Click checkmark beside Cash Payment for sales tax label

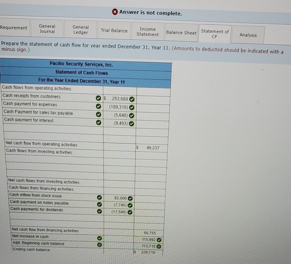(98, 114)
